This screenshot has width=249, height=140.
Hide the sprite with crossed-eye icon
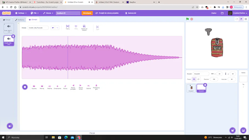point(198,79)
